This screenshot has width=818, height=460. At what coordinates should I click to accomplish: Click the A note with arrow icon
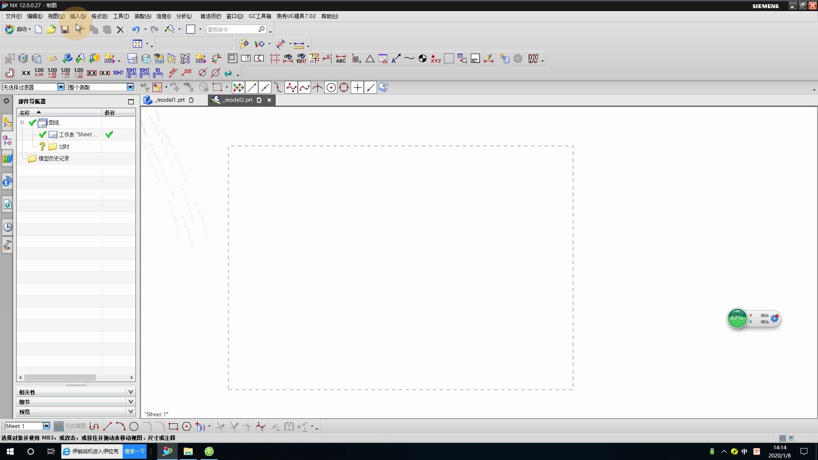click(396, 59)
